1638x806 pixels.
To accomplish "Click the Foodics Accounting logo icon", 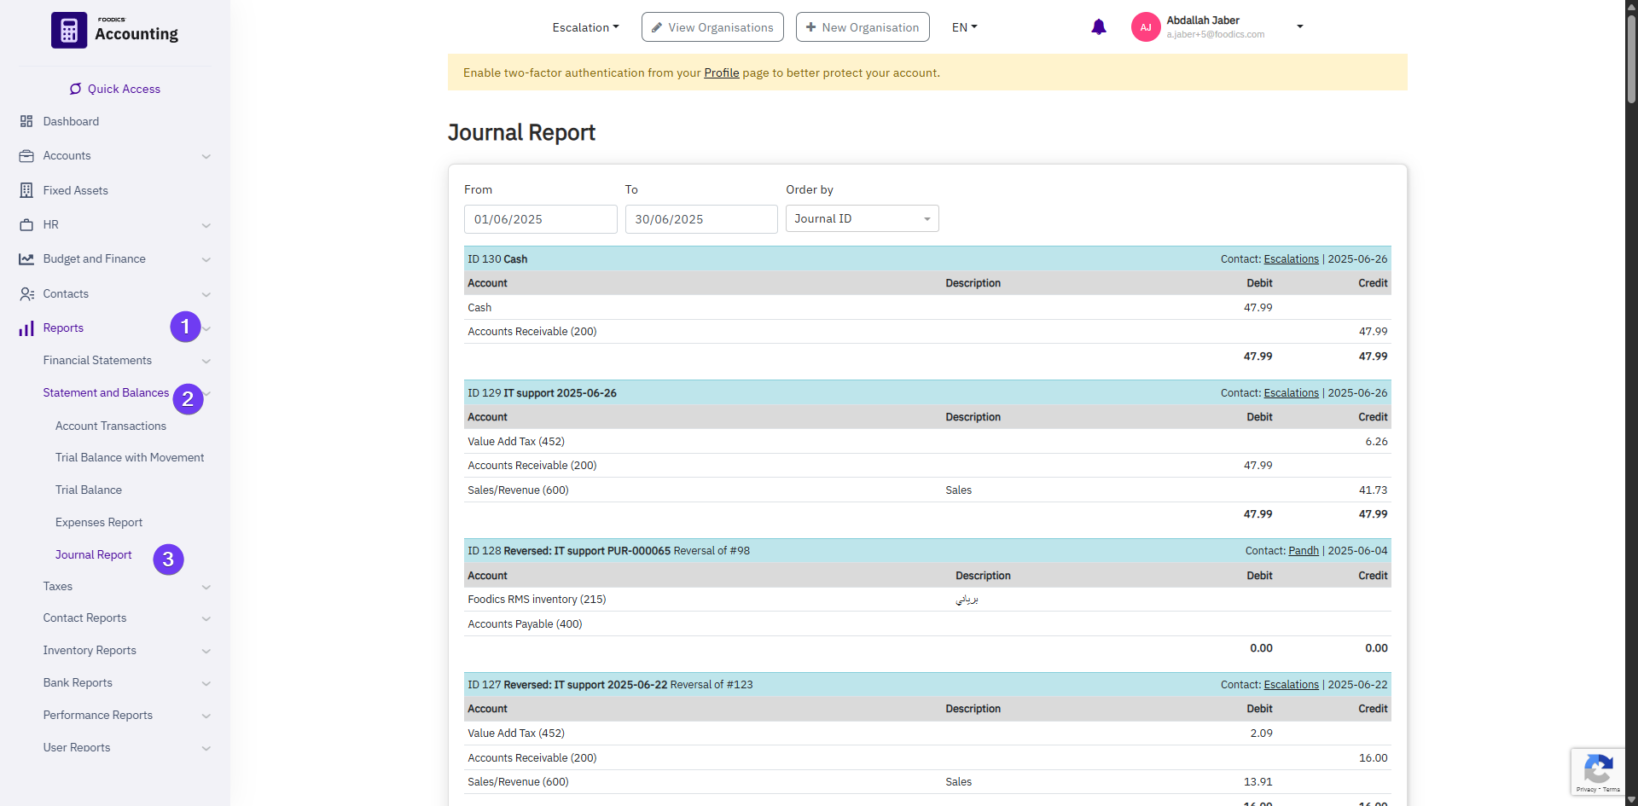I will (68, 29).
